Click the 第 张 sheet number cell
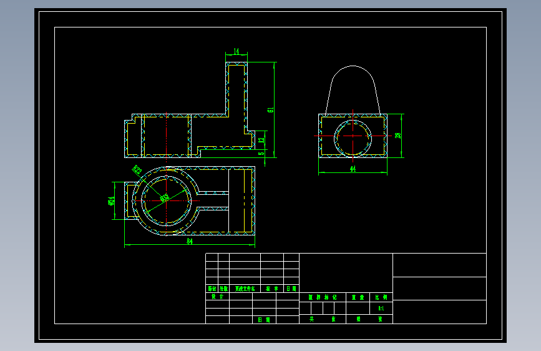The image size is (541, 351). click(x=369, y=319)
